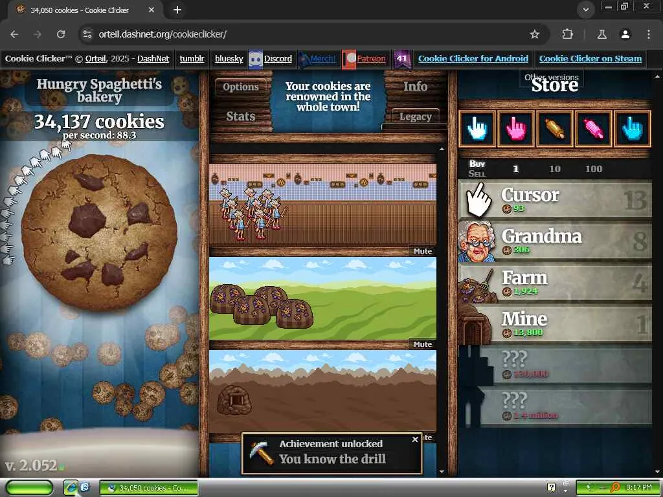Launch Internet Explorer from quick launch
This screenshot has height=497, width=663.
pos(71,488)
